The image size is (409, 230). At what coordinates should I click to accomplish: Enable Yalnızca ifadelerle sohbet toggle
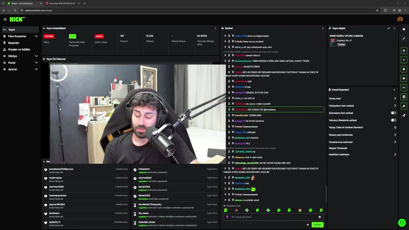[x=394, y=120]
